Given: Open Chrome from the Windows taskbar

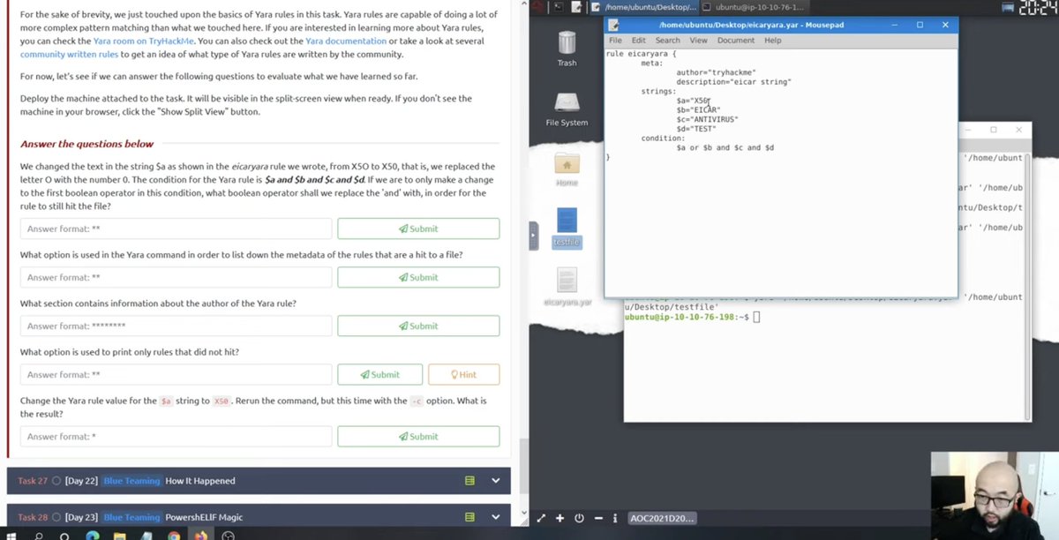Looking at the screenshot, I should 174,535.
